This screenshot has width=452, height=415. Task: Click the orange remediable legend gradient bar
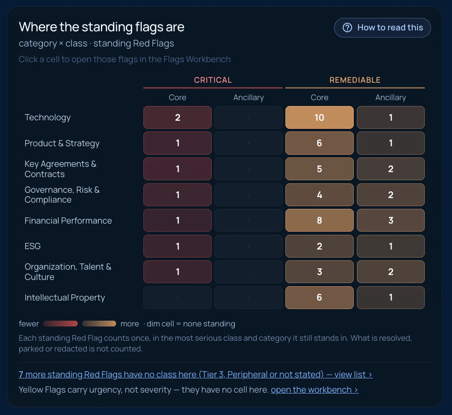[99, 323]
